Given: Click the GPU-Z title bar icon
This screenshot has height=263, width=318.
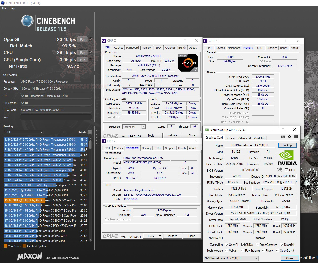Looking at the screenshot, I should click(207, 130).
